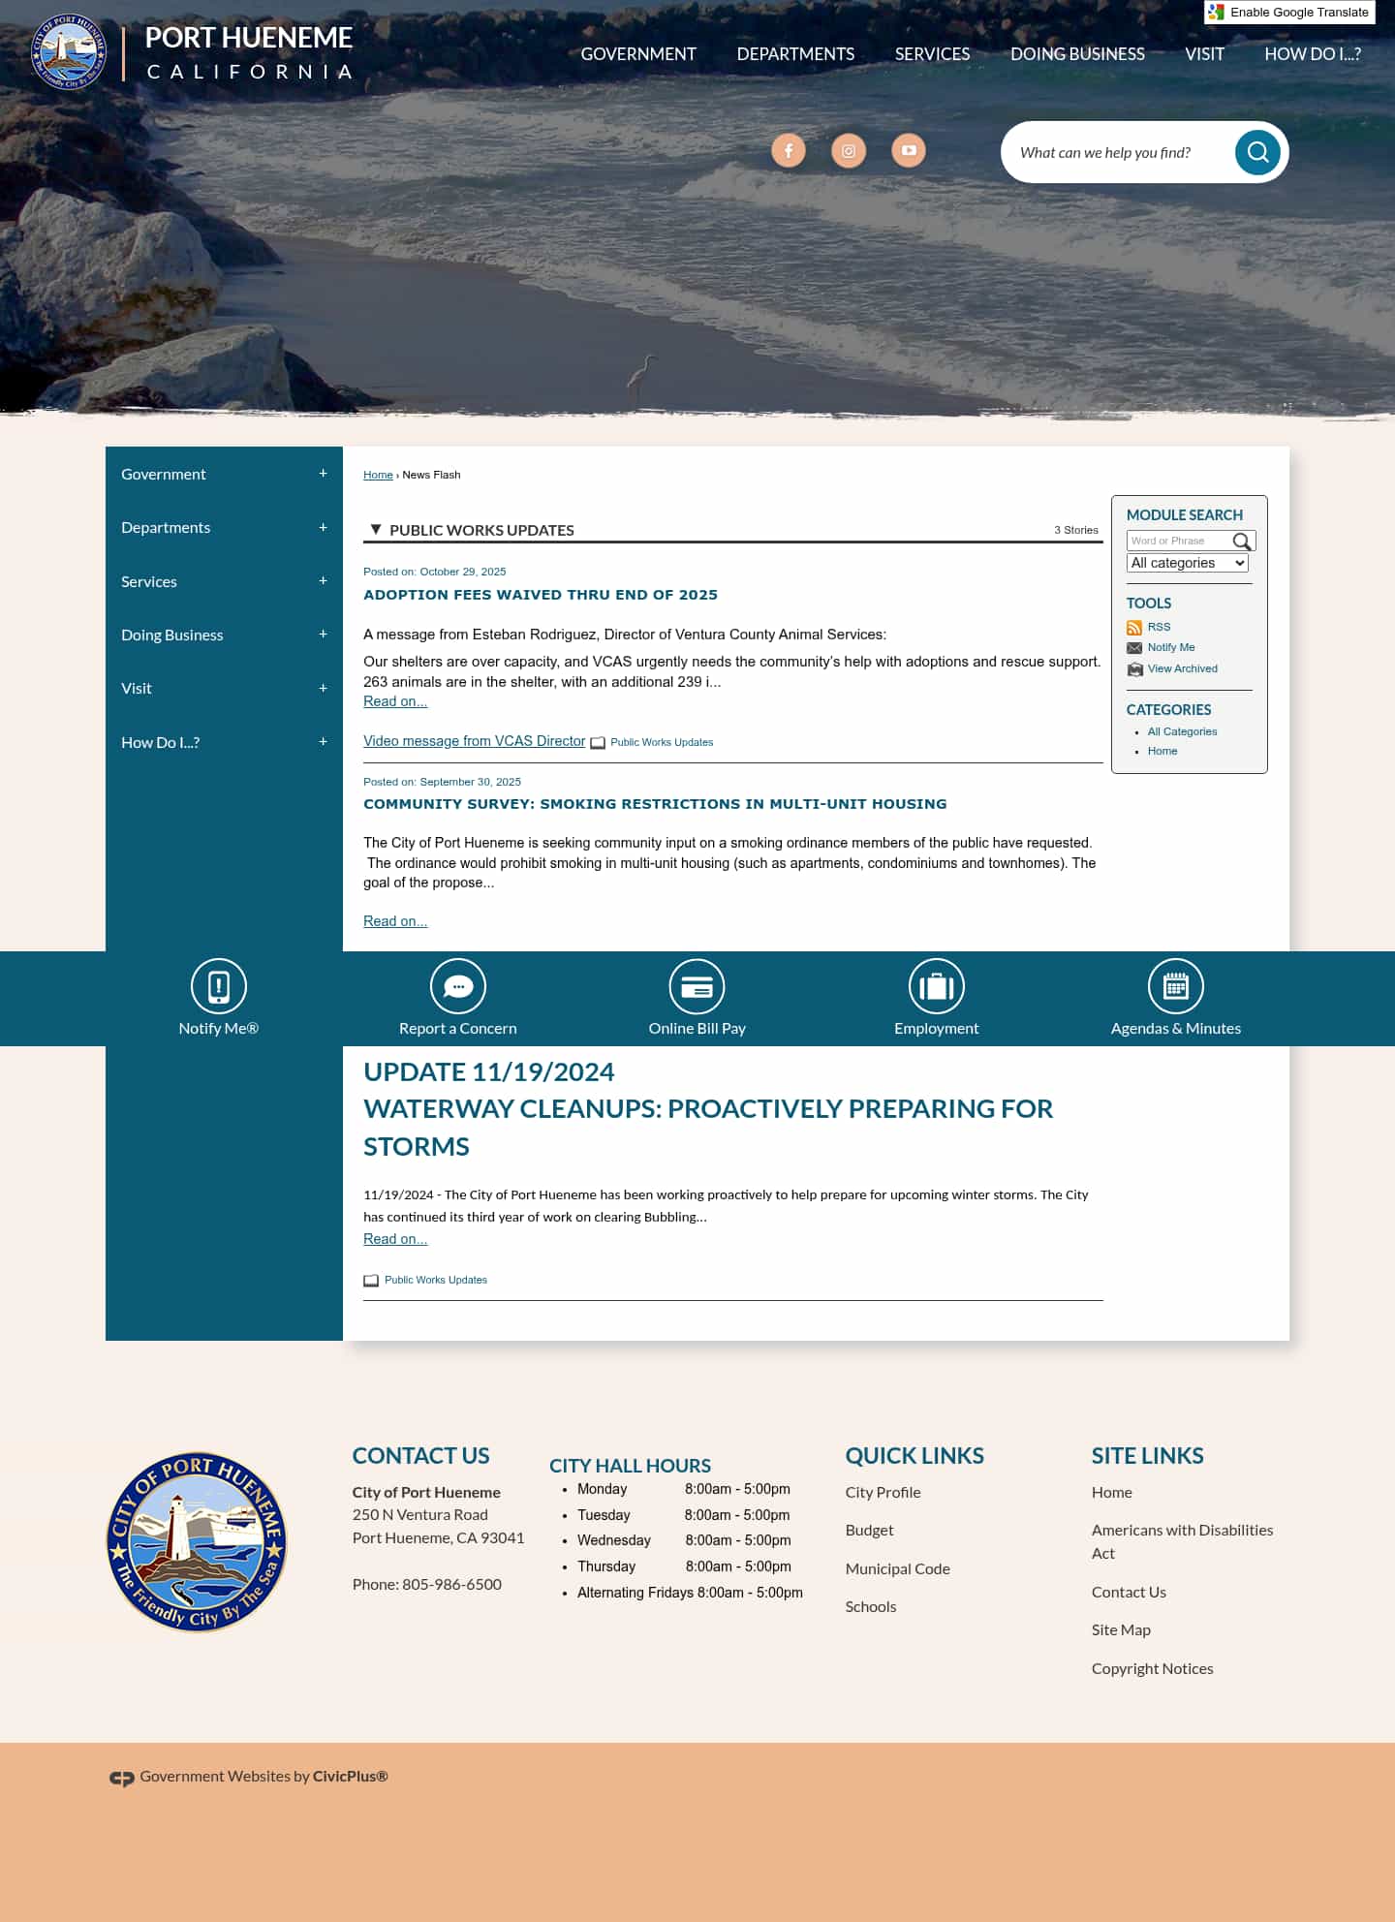
Task: Expand the Services sidebar plus toggle
Action: [323, 581]
